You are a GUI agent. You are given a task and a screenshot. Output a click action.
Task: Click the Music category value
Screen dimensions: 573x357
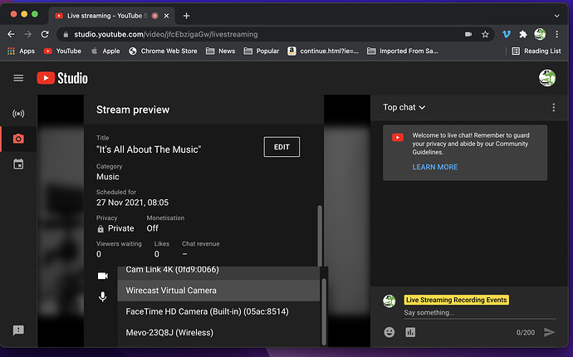[108, 177]
